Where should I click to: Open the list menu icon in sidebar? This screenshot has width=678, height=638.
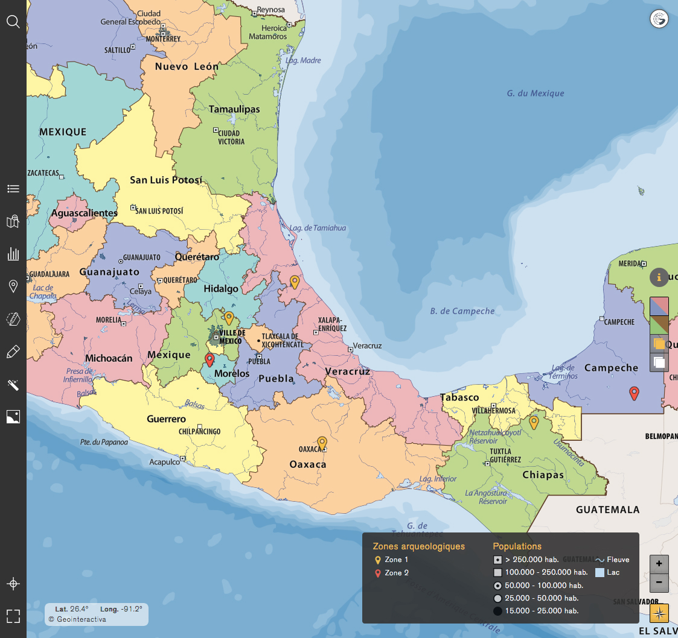pyautogui.click(x=13, y=189)
